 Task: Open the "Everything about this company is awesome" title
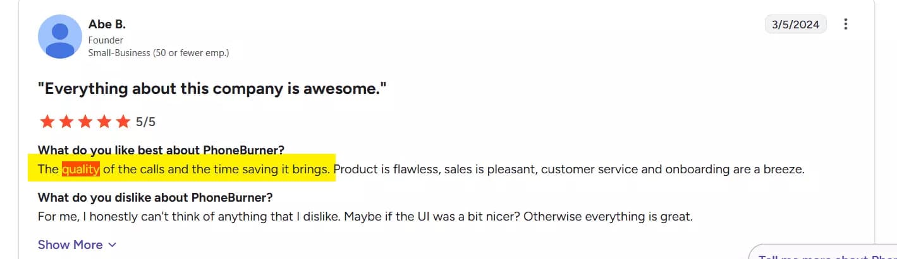point(212,89)
